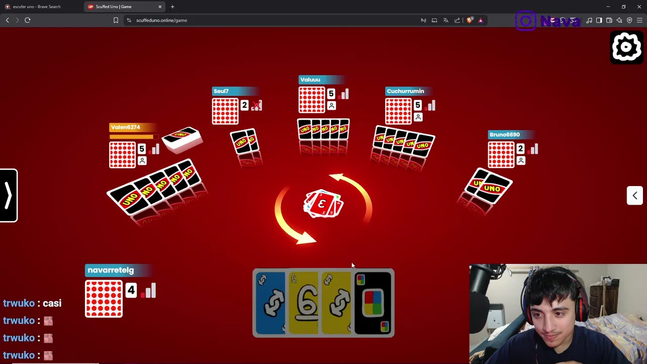Click Valen6274's profile person icon
Screen dimensions: 647x364
[142, 161]
